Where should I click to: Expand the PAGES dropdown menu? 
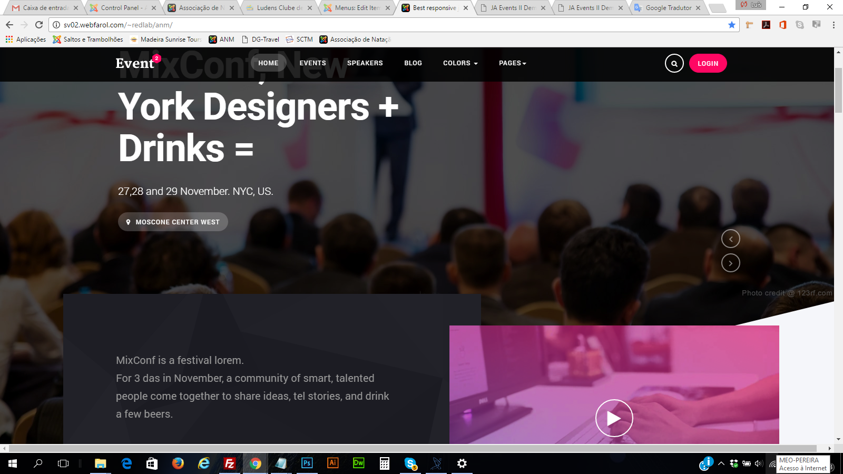[513, 63]
